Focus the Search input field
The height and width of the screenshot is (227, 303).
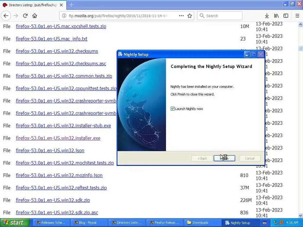(x=220, y=16)
